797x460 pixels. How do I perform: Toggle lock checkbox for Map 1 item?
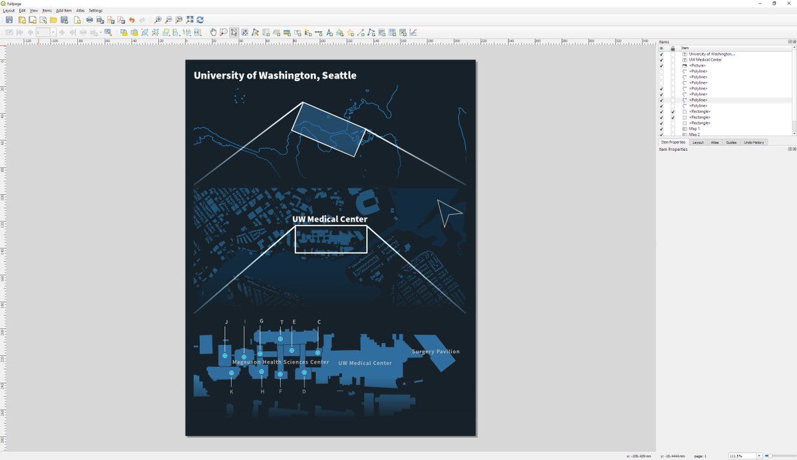pos(673,129)
